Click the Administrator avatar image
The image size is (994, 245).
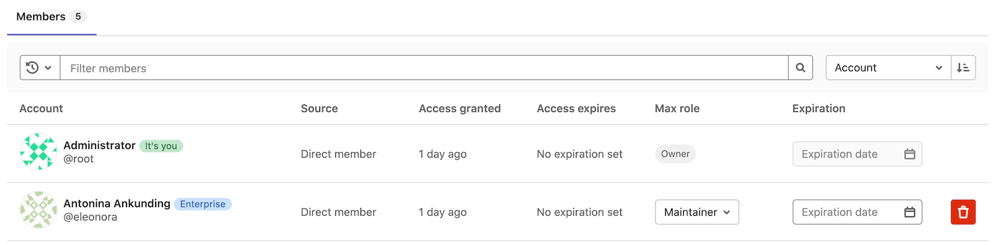pos(38,152)
